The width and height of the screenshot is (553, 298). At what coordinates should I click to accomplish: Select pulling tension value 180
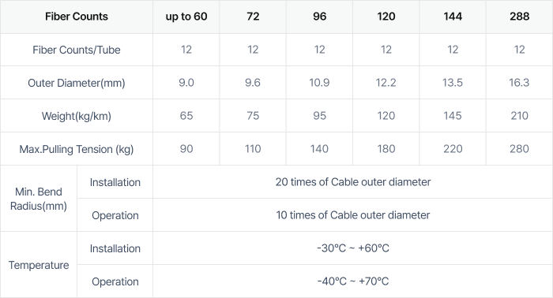pyautogui.click(x=386, y=149)
